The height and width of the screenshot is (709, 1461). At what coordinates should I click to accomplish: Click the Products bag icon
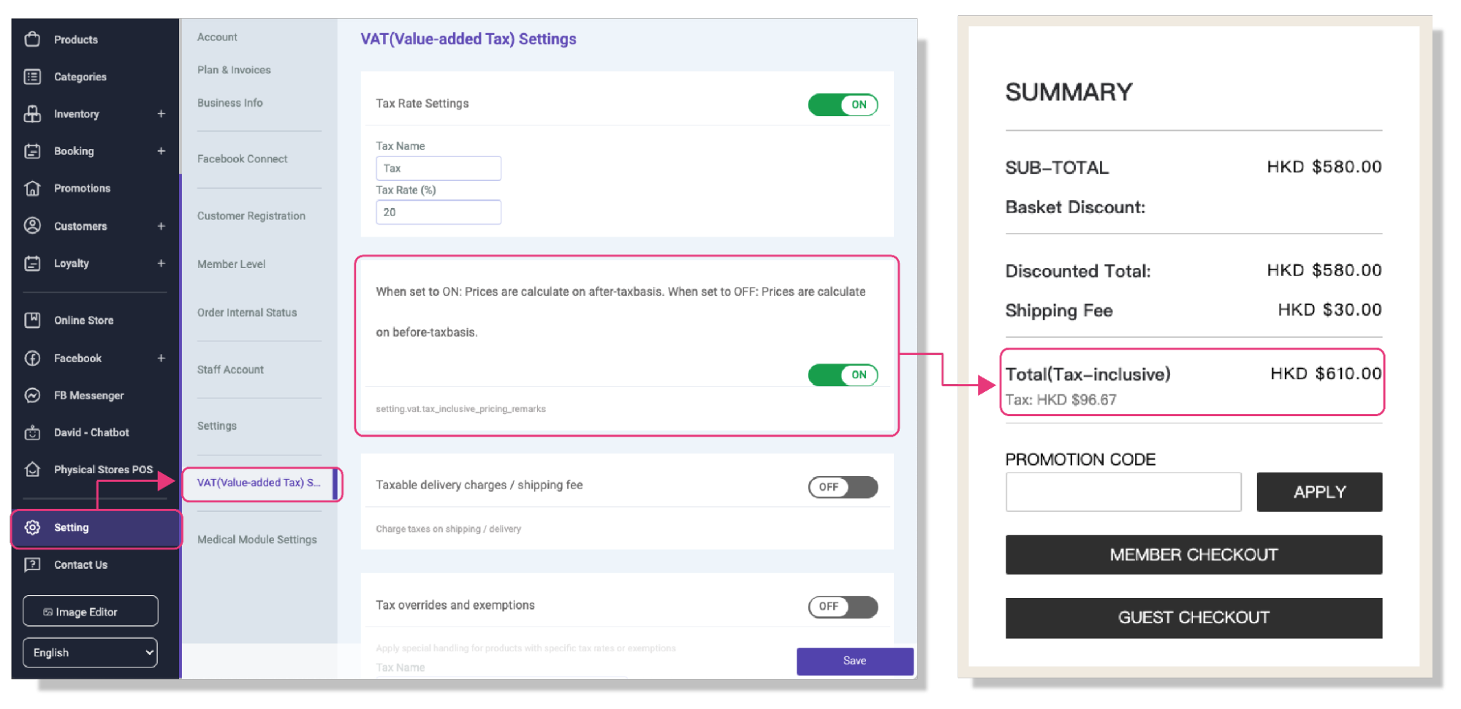(32, 39)
